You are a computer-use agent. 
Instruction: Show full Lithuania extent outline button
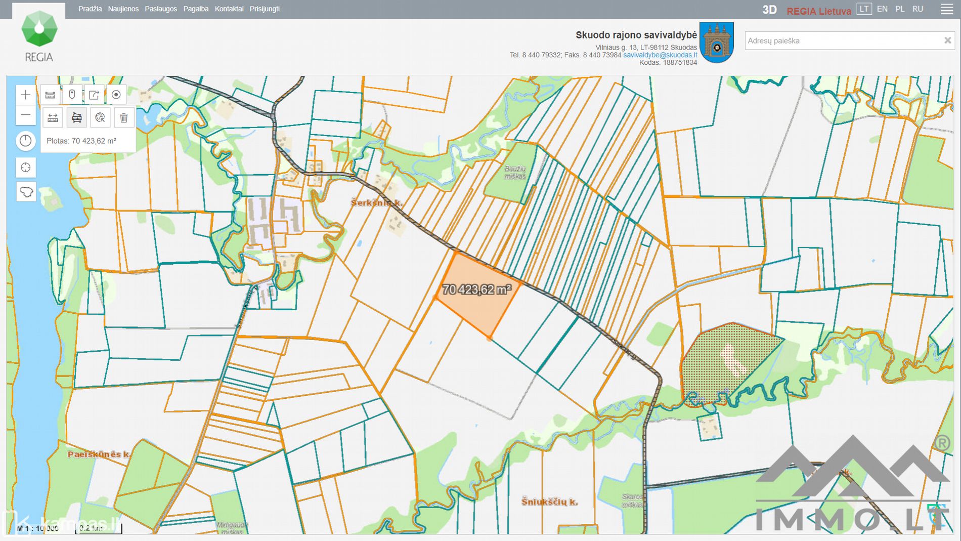(25, 192)
